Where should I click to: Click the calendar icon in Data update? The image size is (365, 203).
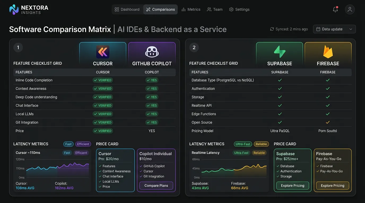pos(318,29)
